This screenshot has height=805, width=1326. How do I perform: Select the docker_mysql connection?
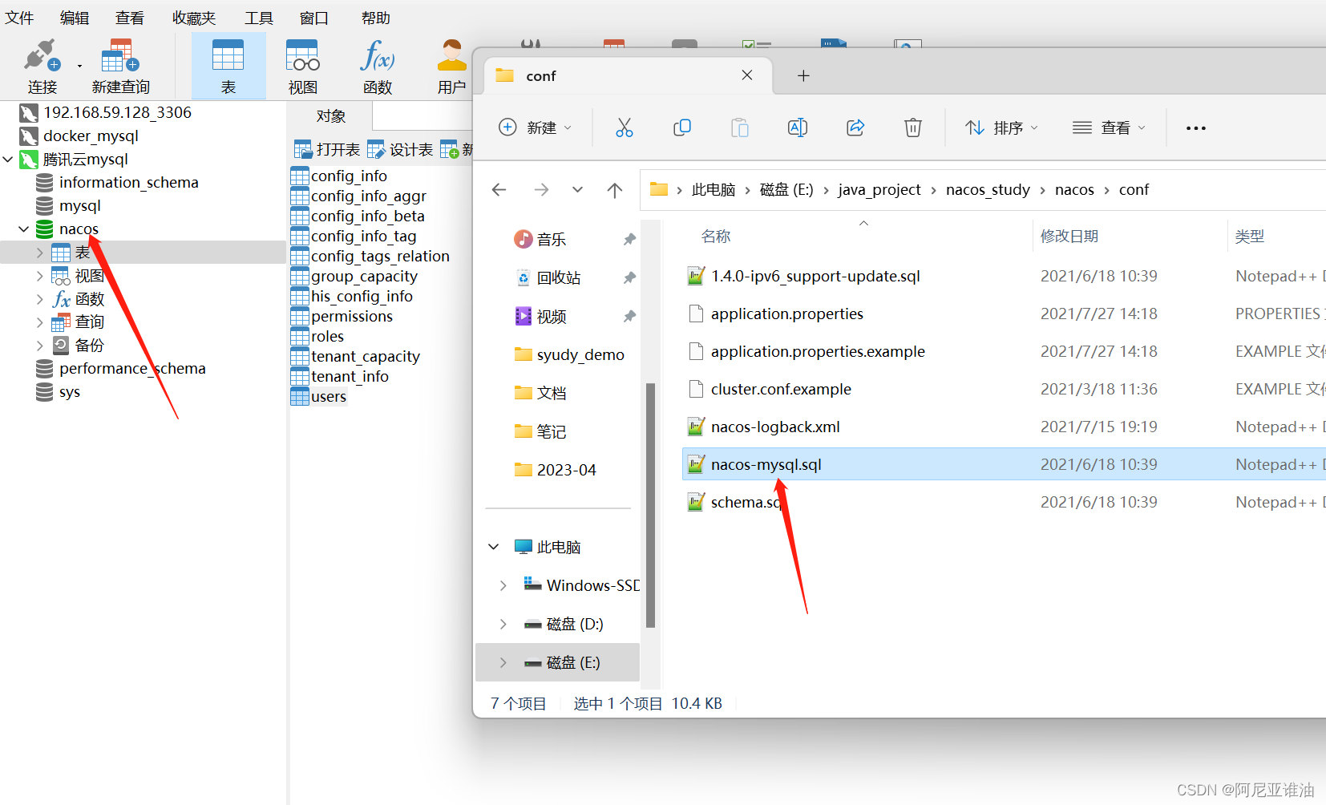(x=91, y=136)
